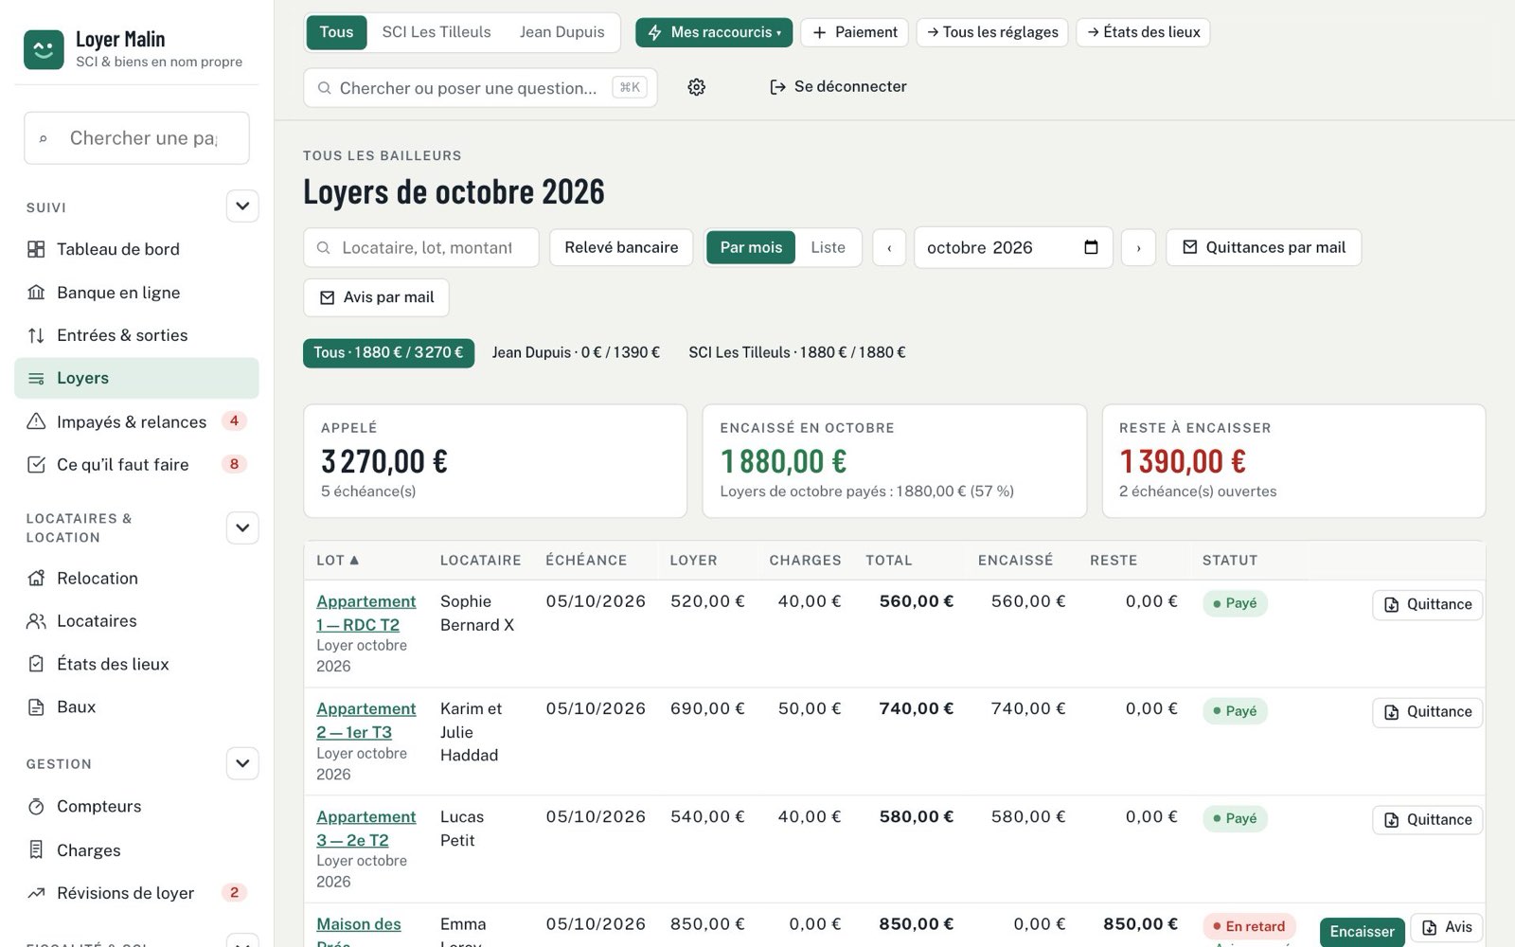
Task: Open the Compteurs page
Action: click(x=136, y=806)
